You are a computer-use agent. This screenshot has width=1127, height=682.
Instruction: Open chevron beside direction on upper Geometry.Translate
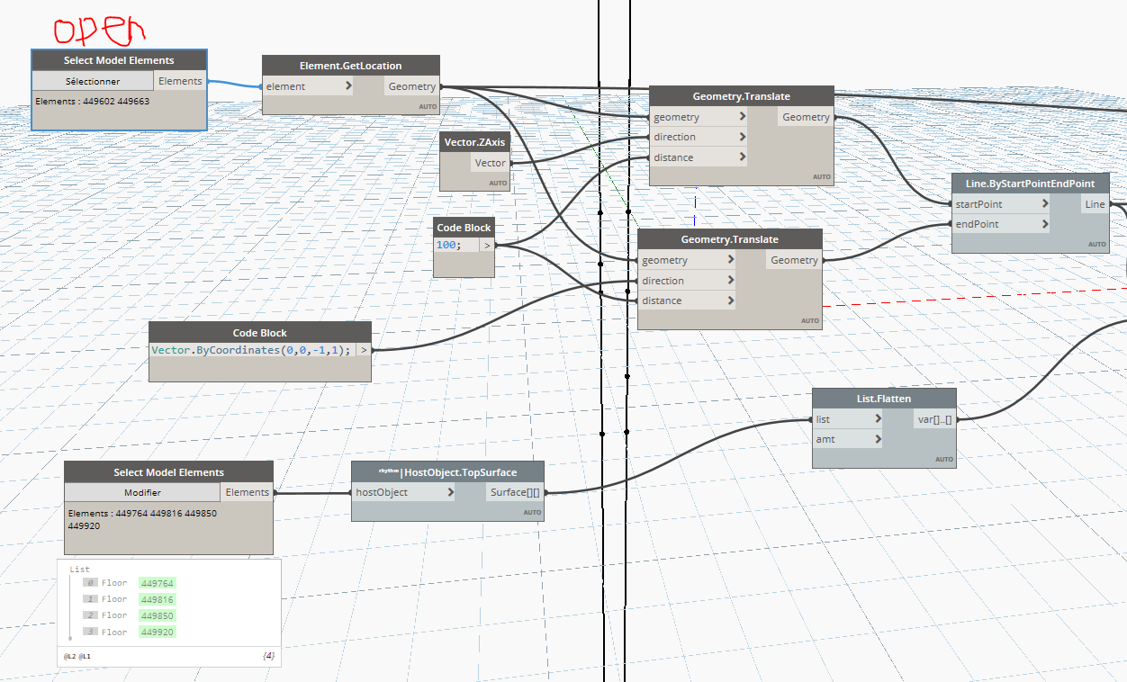[x=742, y=137]
